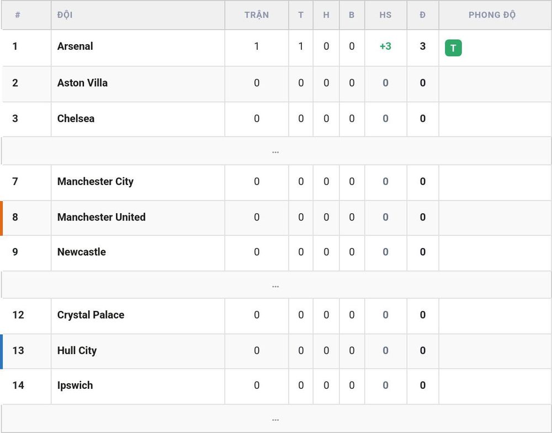Image resolution: width=552 pixels, height=433 pixels.
Task: Click Newcastle team name
Action: [x=81, y=252]
